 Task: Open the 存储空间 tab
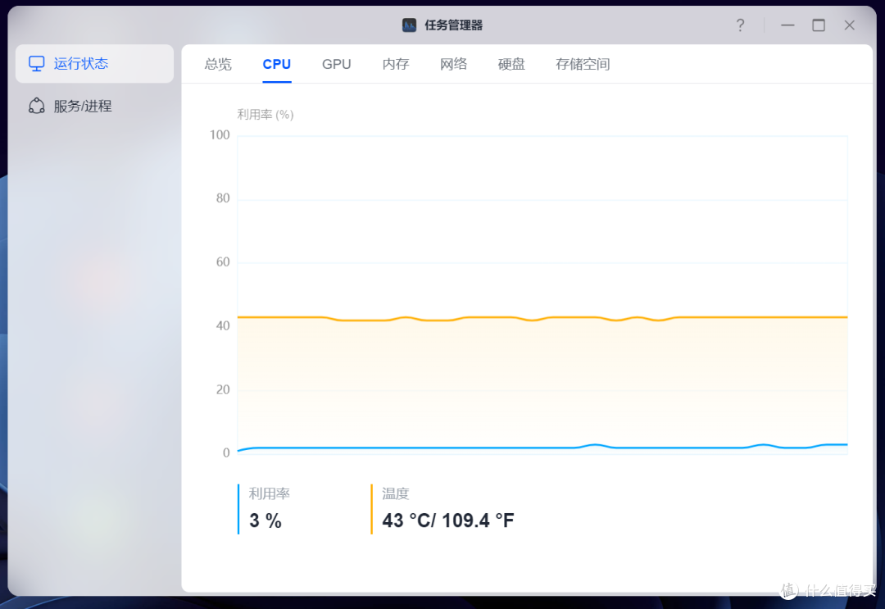[583, 65]
